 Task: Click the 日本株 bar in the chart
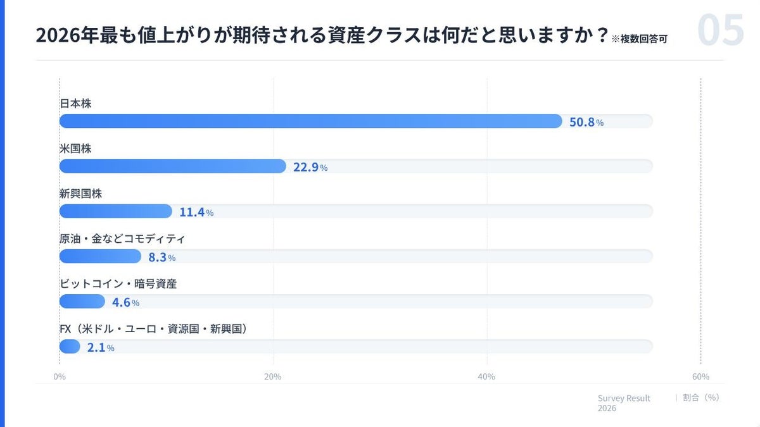tap(310, 121)
